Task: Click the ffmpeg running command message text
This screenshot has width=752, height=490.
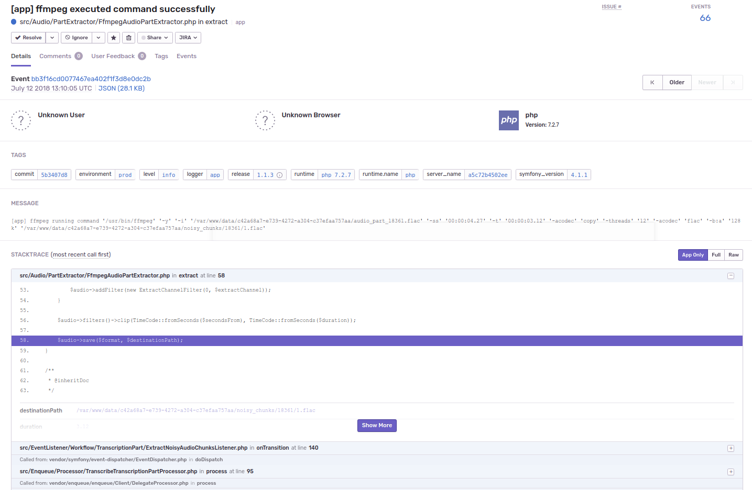Action: 376,225
